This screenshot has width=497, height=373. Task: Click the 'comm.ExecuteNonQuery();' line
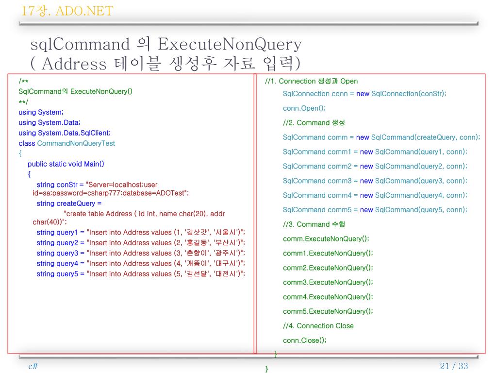tap(326, 239)
